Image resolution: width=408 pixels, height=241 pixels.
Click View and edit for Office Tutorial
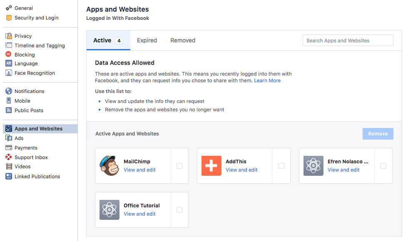click(139, 214)
